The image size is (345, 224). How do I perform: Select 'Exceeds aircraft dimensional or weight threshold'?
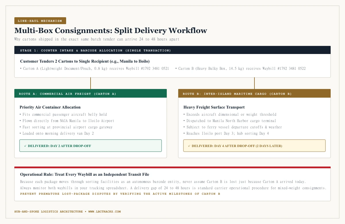tap(230, 114)
